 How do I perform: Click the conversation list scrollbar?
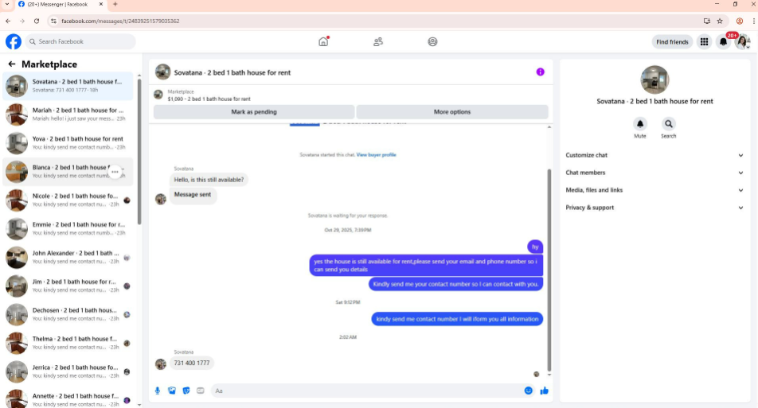point(139,151)
